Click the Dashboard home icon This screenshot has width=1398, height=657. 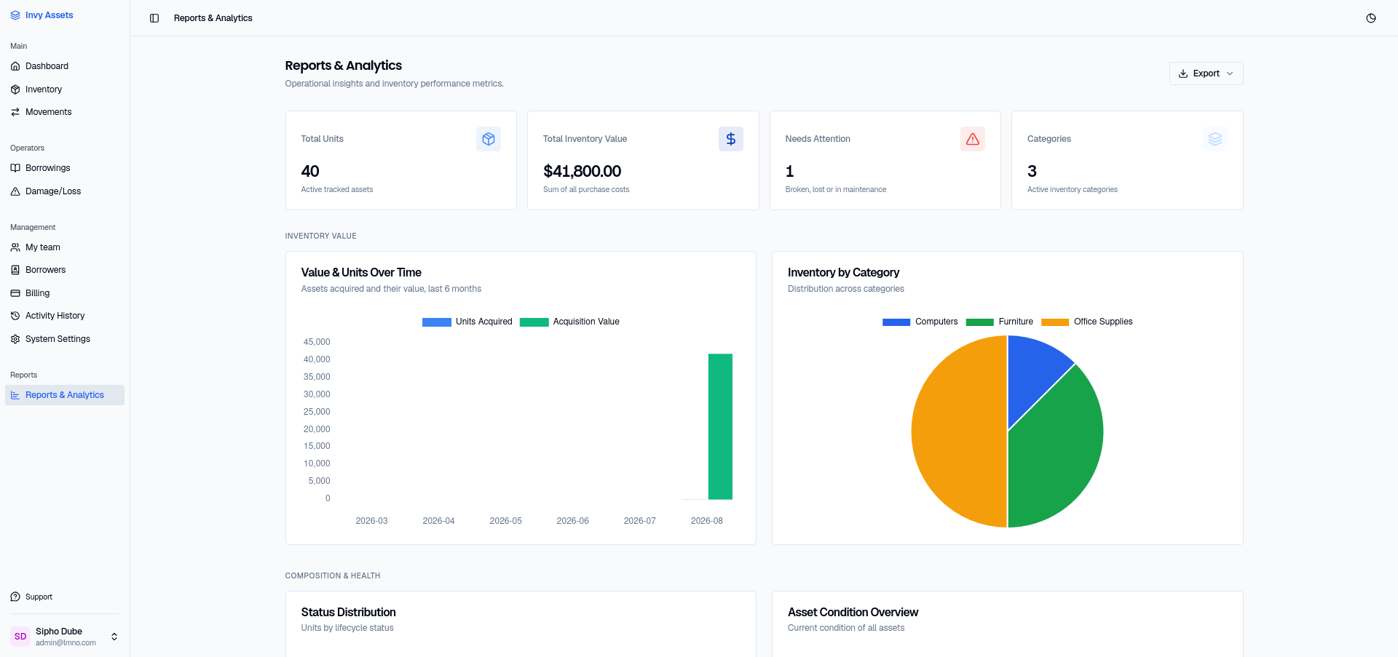pyautogui.click(x=15, y=66)
